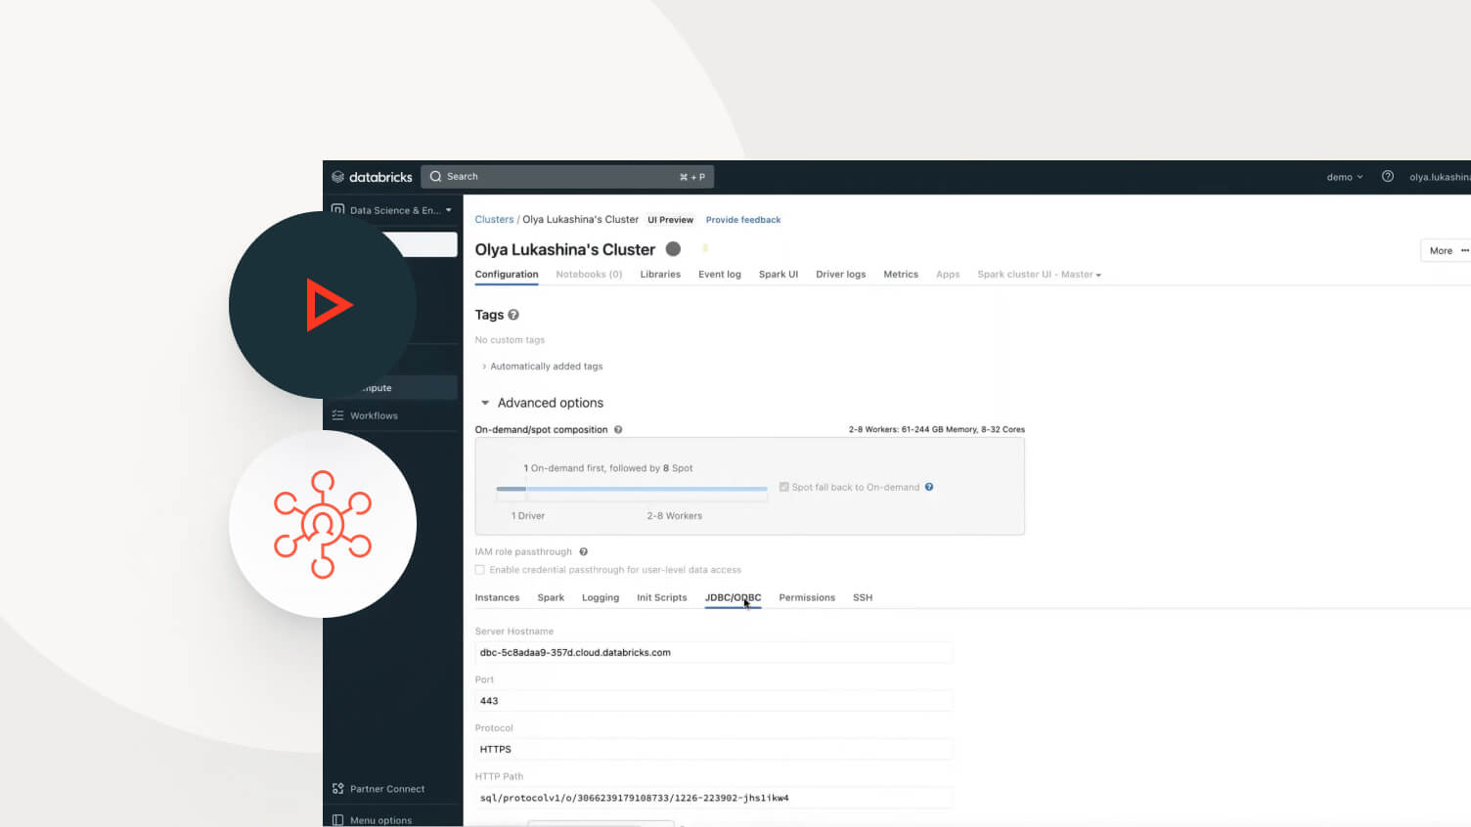Select the Init Scripts tab

click(662, 597)
